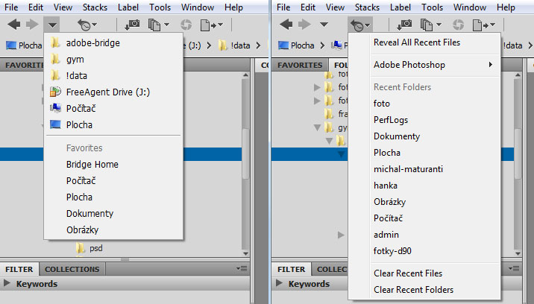
Task: Click the Back arrow in the left window
Action: tap(13, 25)
